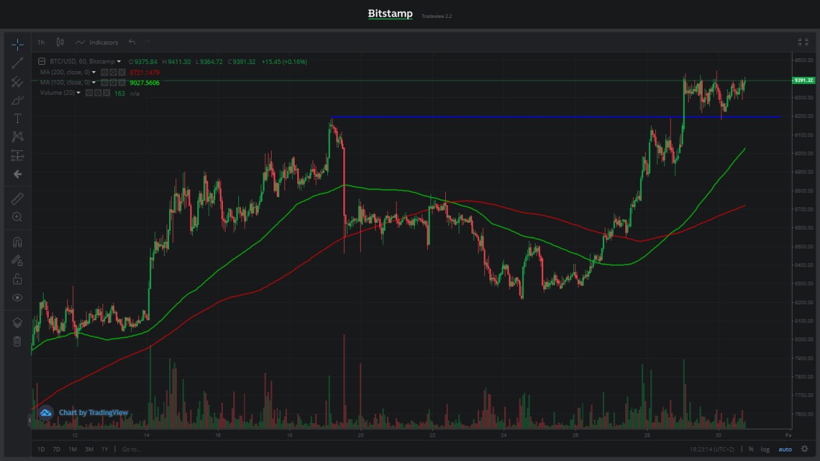Open the prediction and measurement tools
The image size is (820, 461).
pos(17,155)
